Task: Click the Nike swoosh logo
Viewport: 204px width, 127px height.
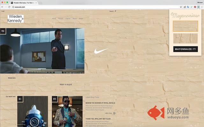Action: tap(101, 51)
